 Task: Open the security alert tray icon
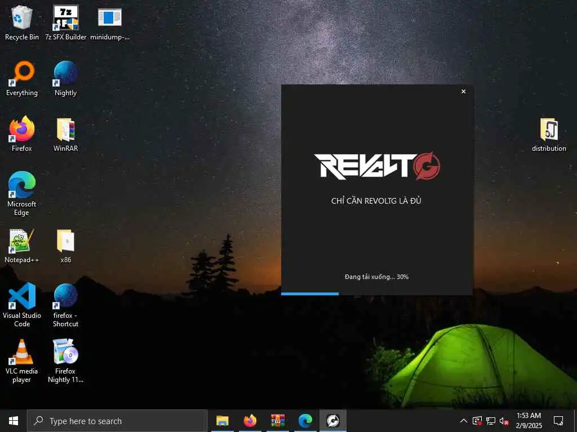click(x=477, y=421)
